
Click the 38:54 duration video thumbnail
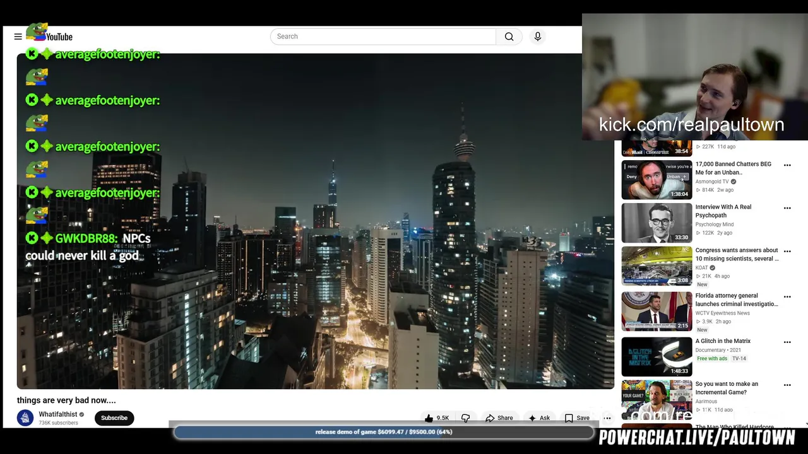point(656,148)
